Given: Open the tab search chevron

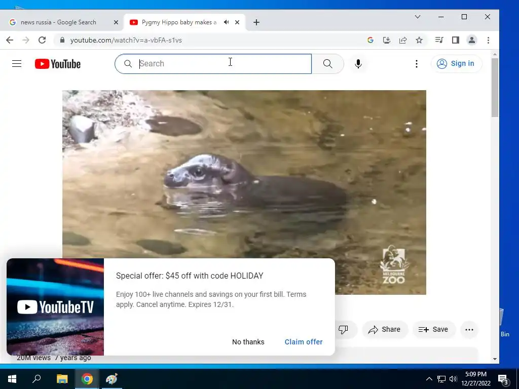Looking at the screenshot, I should 418,17.
